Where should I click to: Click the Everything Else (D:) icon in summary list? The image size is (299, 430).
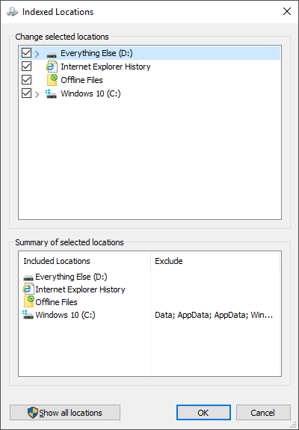coord(28,277)
